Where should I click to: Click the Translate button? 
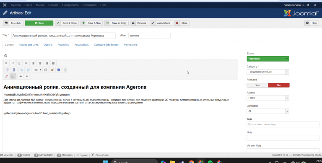coord(13,23)
